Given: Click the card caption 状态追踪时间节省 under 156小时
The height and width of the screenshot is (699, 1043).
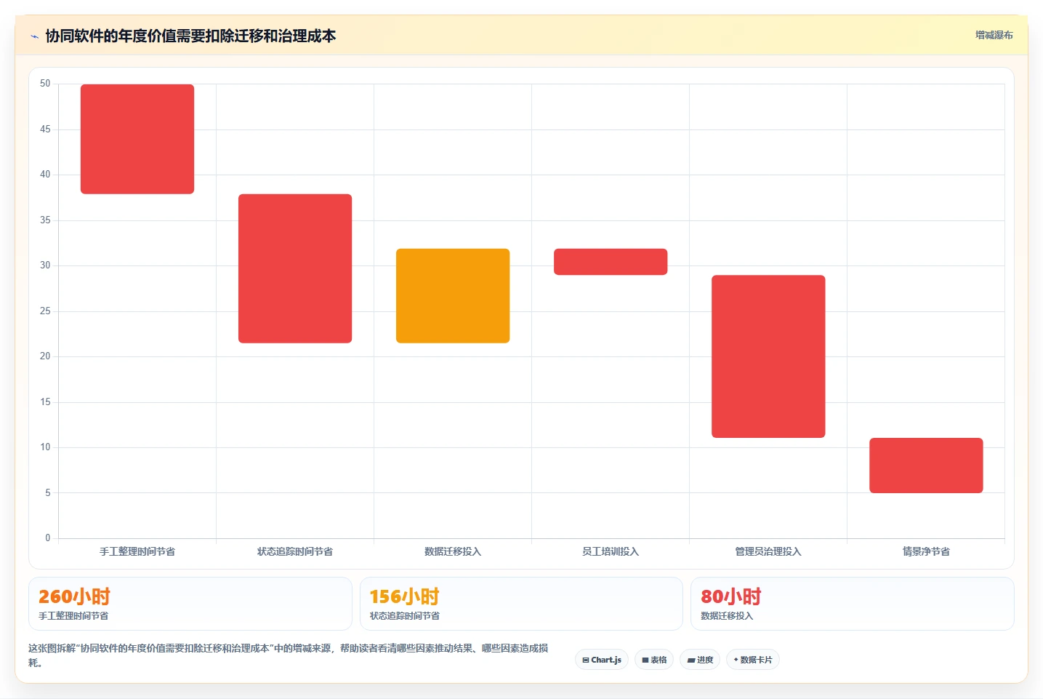Looking at the screenshot, I should [x=405, y=616].
